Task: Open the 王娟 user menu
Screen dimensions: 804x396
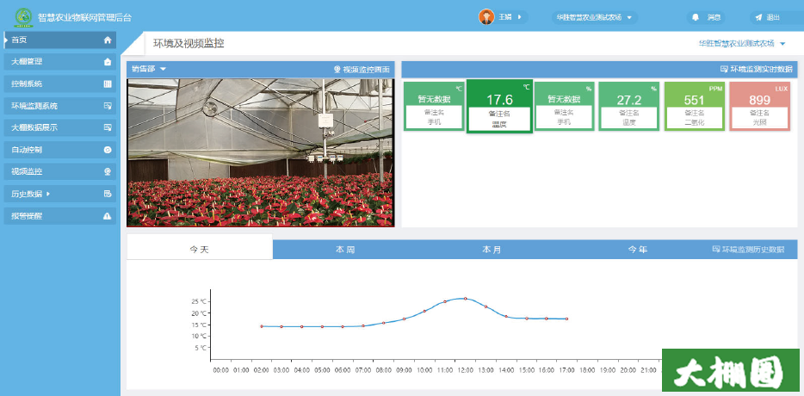Action: pos(503,17)
